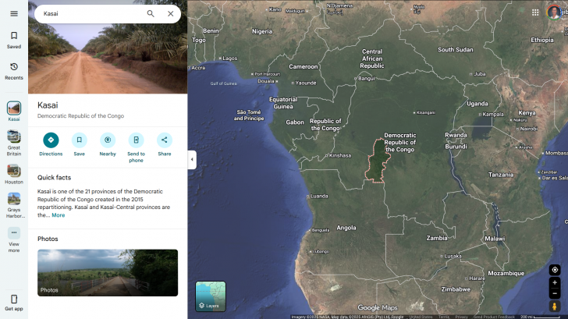Open the Google apps grid
Image resolution: width=568 pixels, height=319 pixels.
pos(535,12)
